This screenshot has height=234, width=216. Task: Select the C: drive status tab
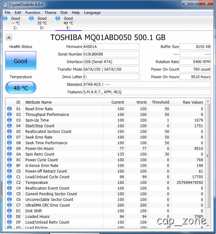(15, 23)
